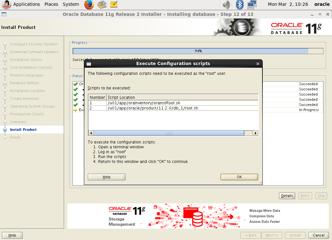332x240 pixels.
Task: Click the Storage Management banner image
Action: (198, 216)
